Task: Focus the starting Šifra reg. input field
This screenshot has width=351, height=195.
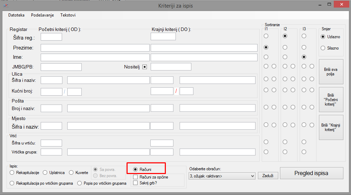Action: click(51, 37)
